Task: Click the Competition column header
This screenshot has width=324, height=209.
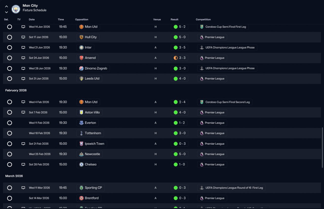Action: 203,19
